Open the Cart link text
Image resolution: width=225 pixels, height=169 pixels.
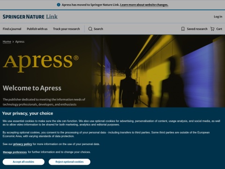coord(219,29)
